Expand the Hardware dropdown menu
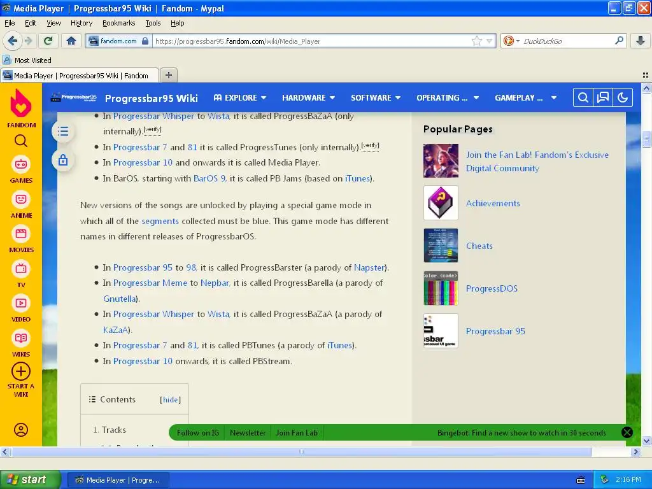The height and width of the screenshot is (489, 652). 309,97
